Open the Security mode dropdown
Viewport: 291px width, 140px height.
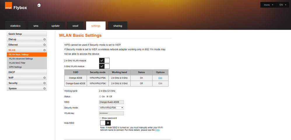(111, 108)
